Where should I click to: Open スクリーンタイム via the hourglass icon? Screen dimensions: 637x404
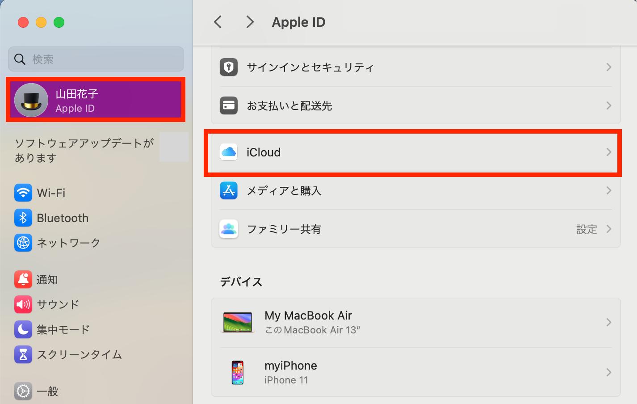23,354
